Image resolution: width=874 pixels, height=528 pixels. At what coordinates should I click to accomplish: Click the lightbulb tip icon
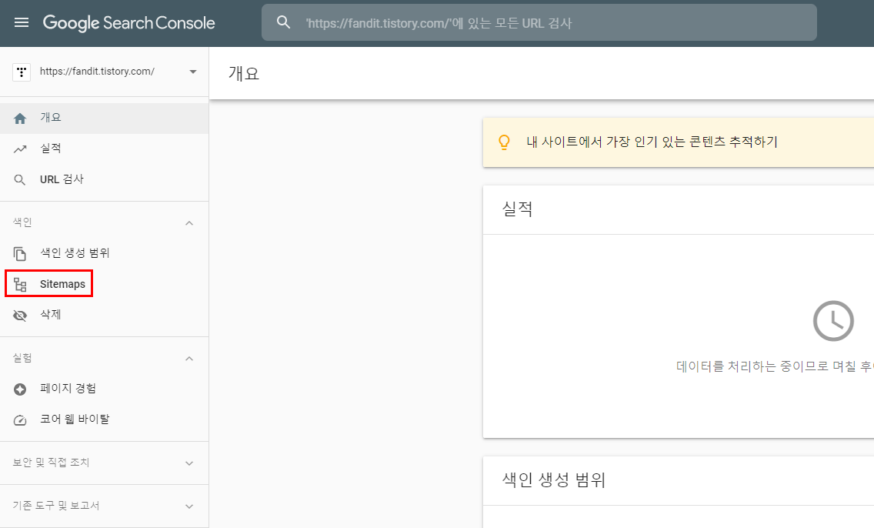pos(504,142)
